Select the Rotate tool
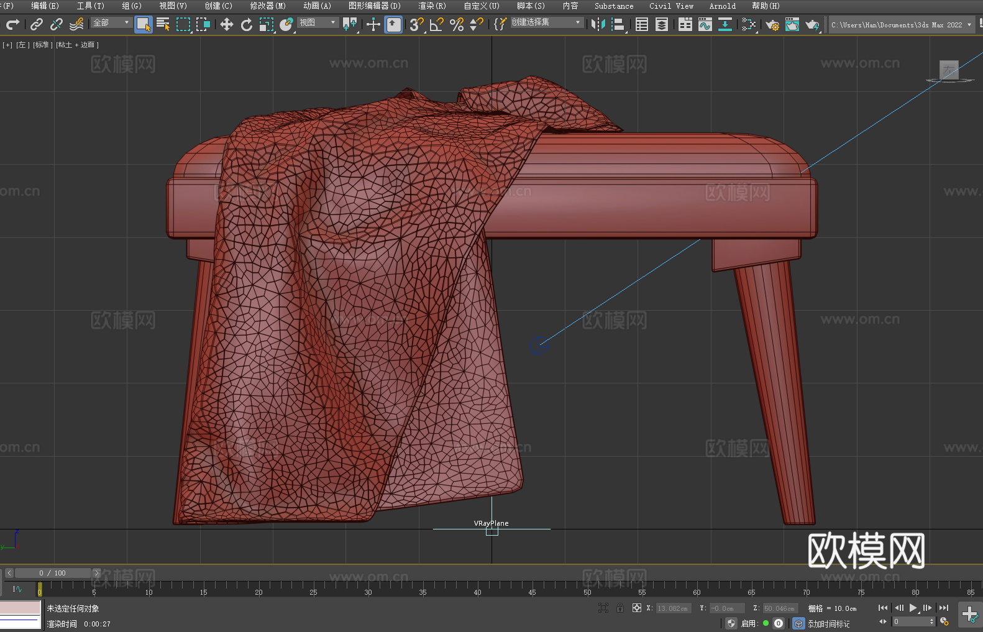The image size is (983, 632). click(247, 24)
